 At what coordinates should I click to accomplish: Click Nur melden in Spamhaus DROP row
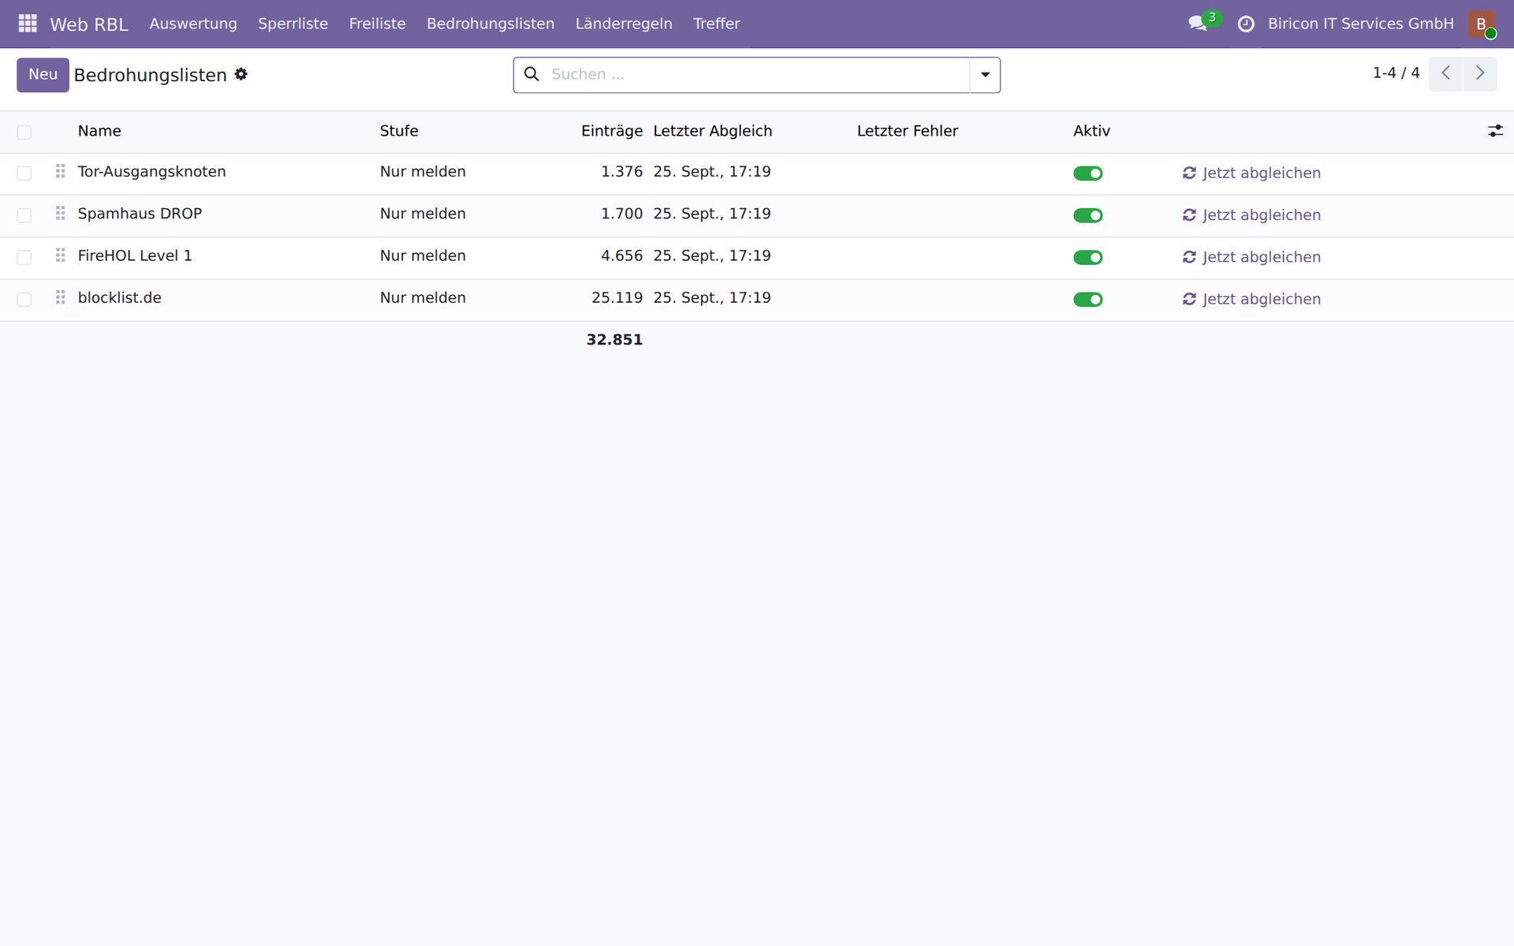pyautogui.click(x=423, y=214)
